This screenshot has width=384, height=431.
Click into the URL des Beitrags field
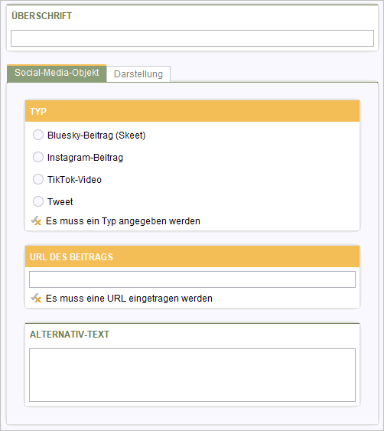[192, 279]
